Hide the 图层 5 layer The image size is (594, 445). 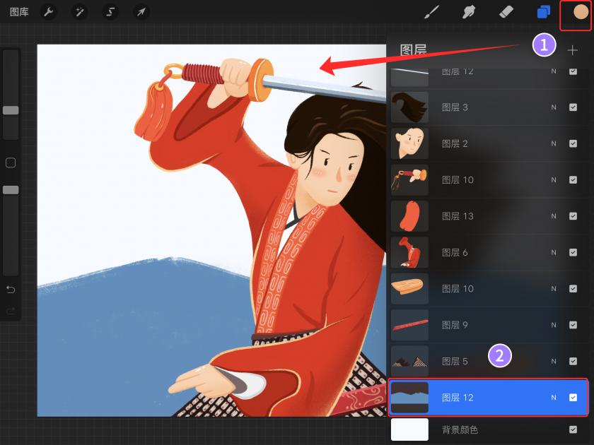click(573, 362)
